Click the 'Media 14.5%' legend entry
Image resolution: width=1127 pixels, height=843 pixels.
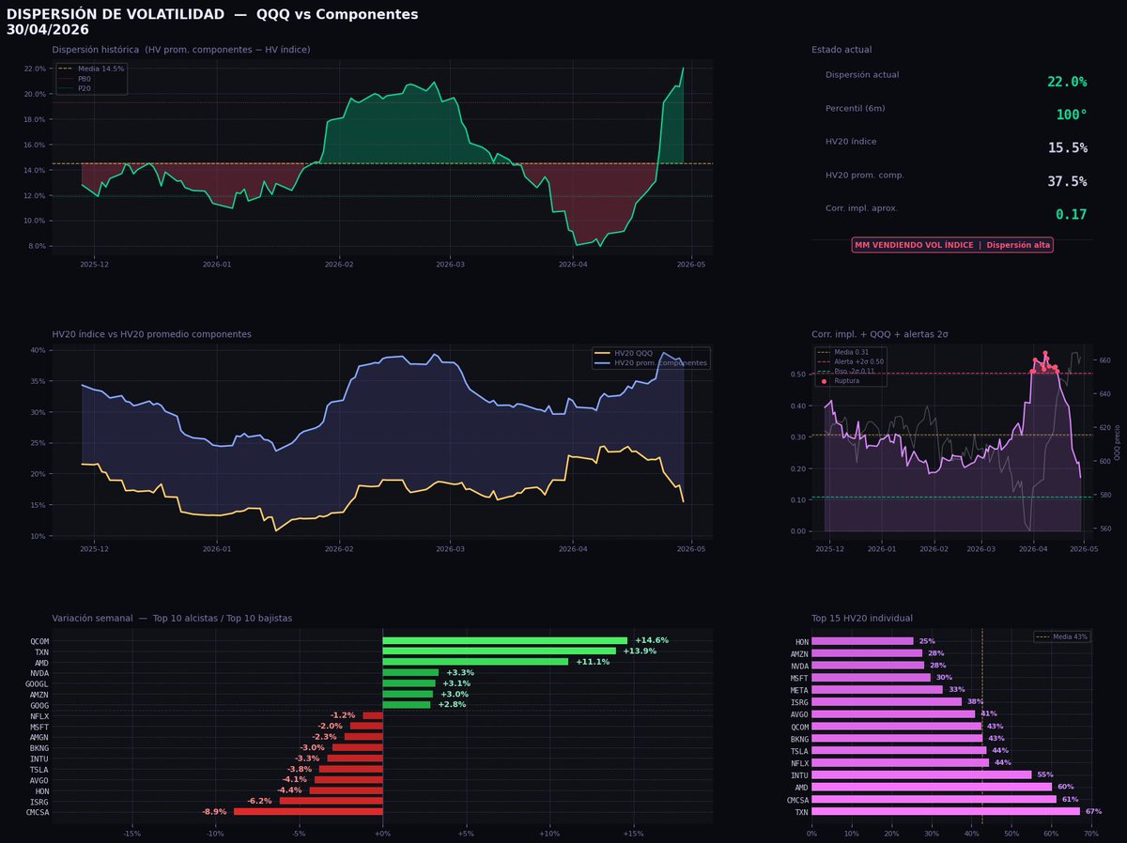pos(91,69)
